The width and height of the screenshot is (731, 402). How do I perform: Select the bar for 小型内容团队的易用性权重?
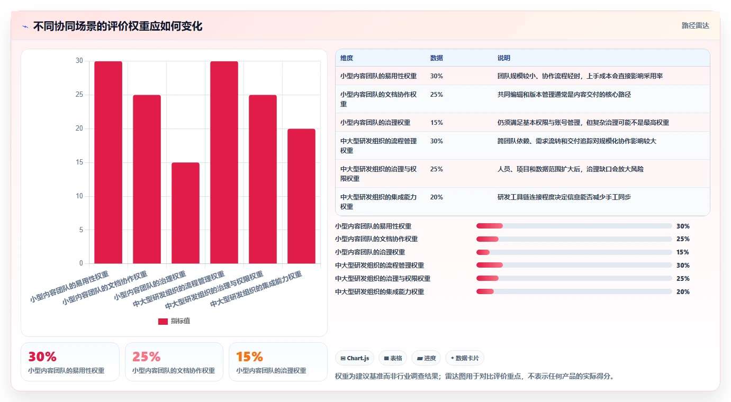coord(109,162)
